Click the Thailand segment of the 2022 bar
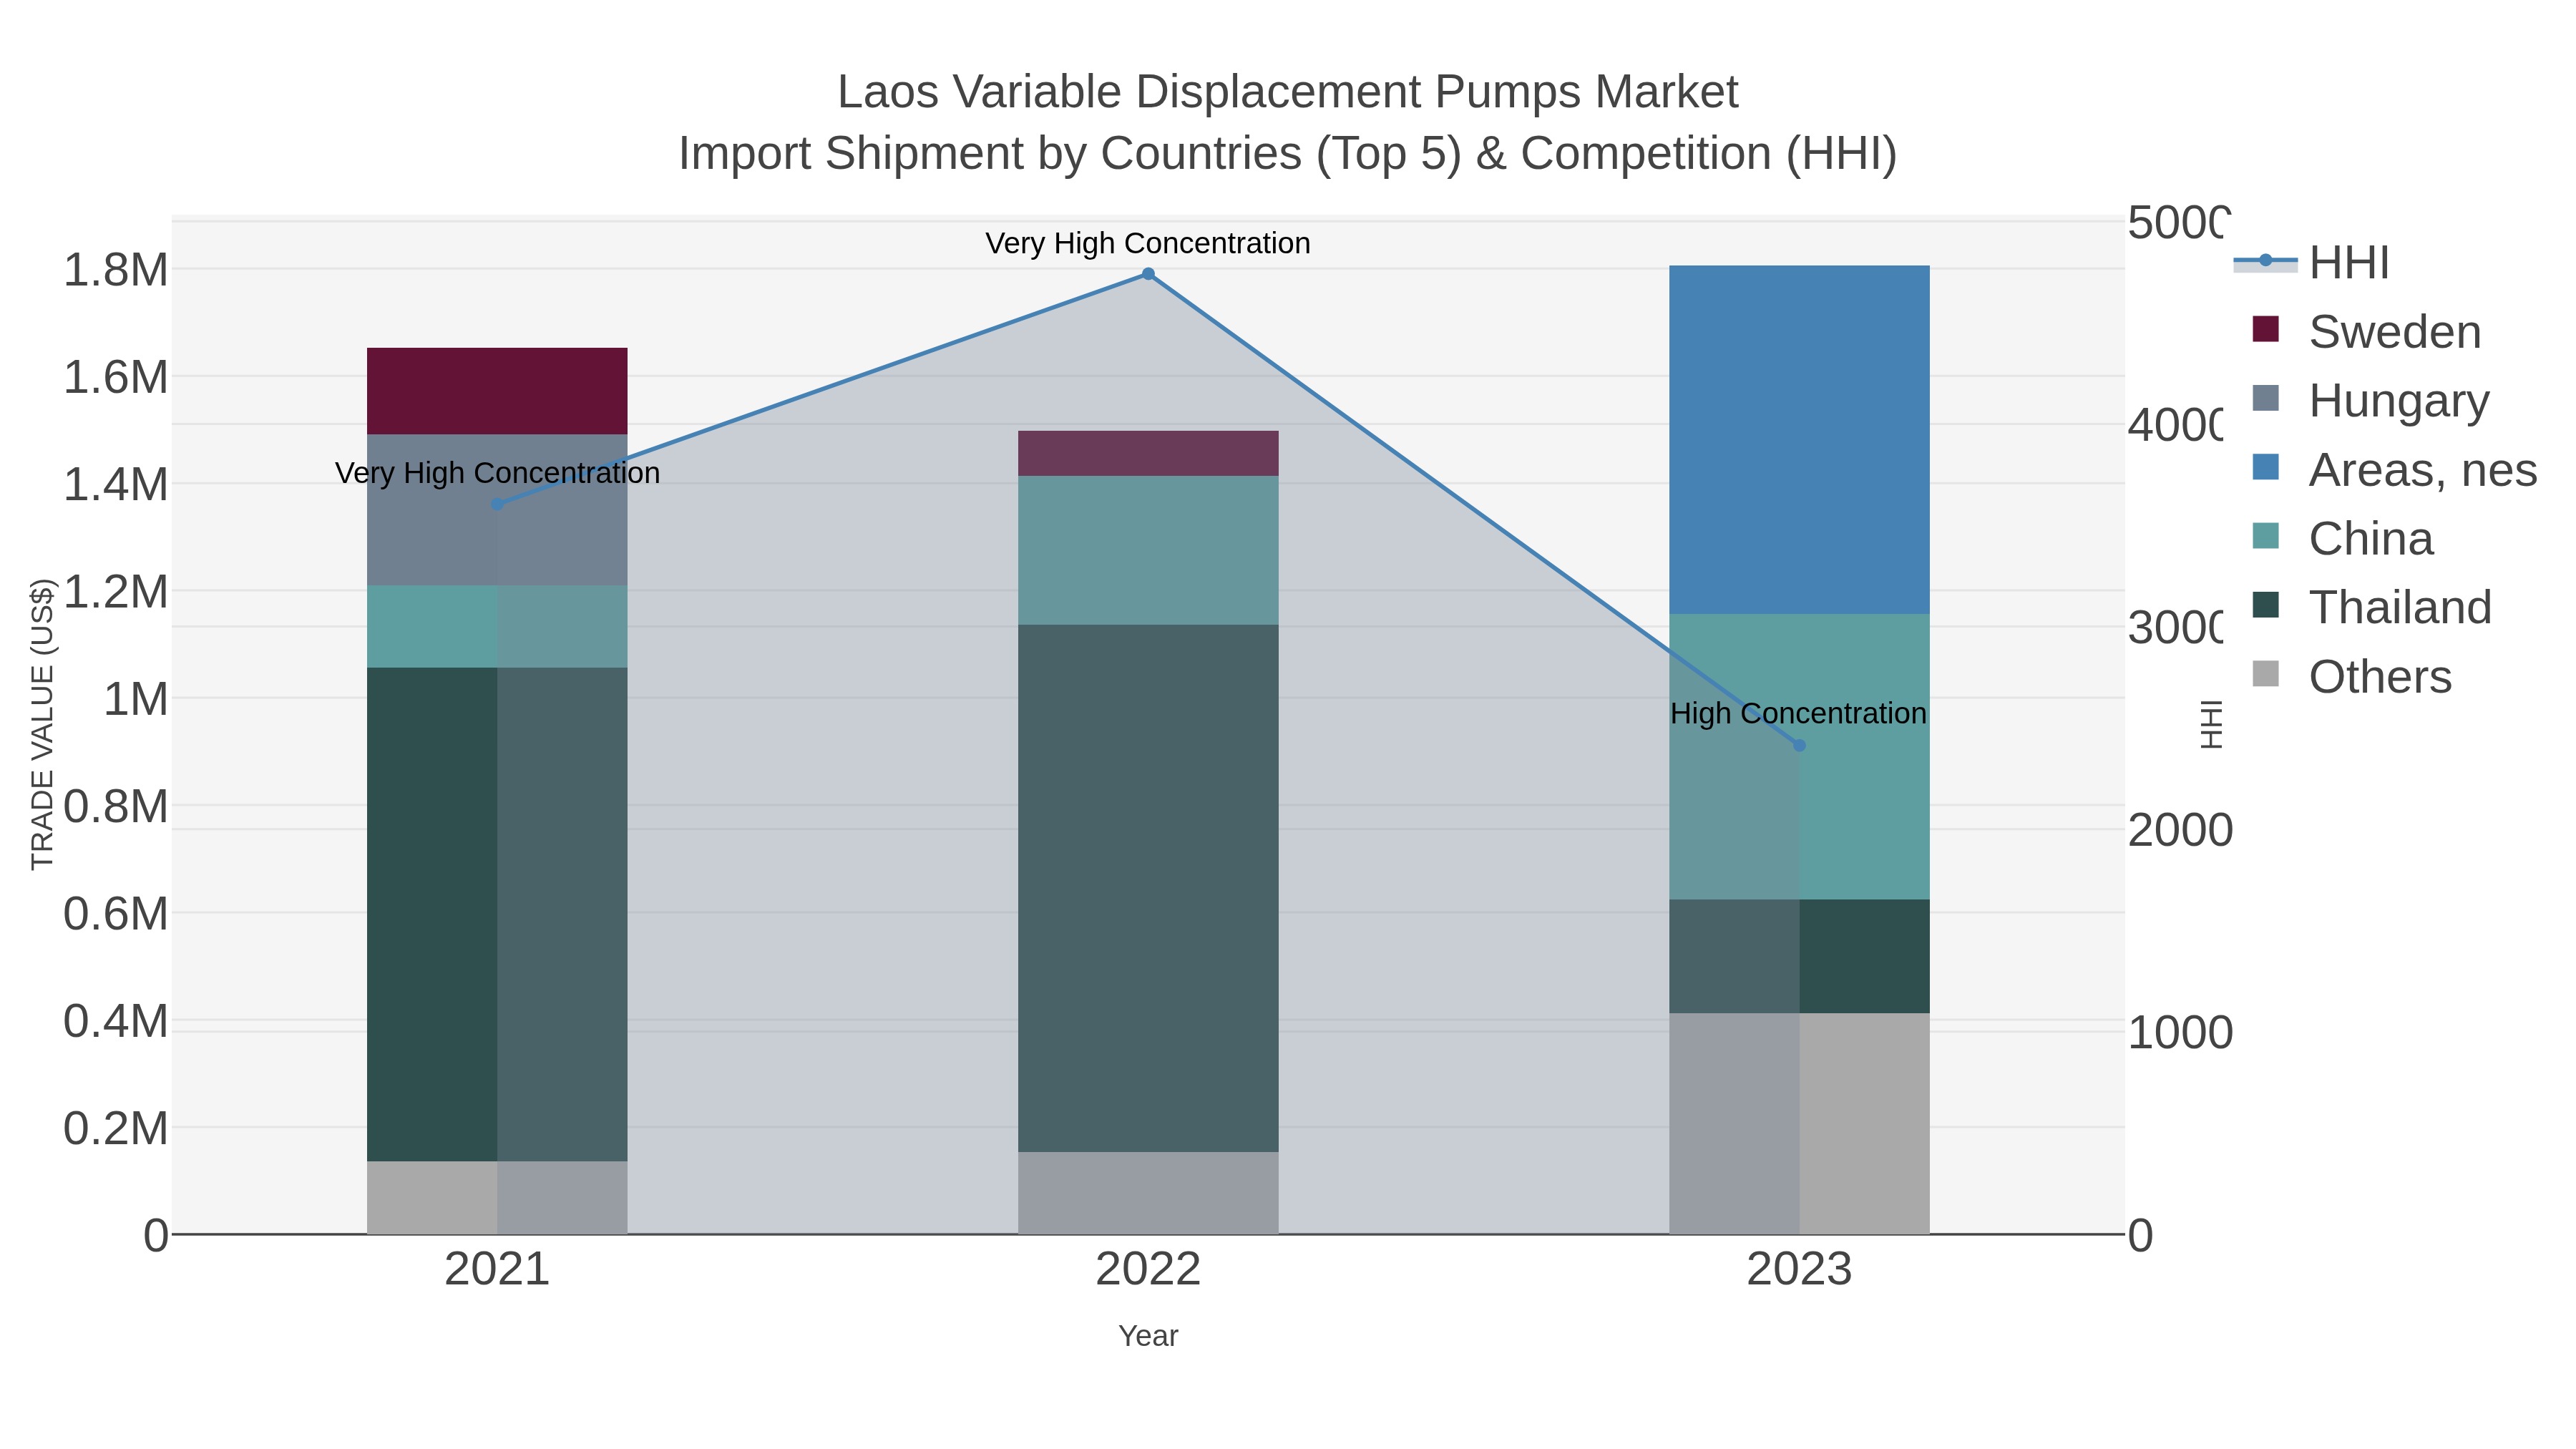This screenshot has width=2576, height=1449. click(x=1148, y=888)
